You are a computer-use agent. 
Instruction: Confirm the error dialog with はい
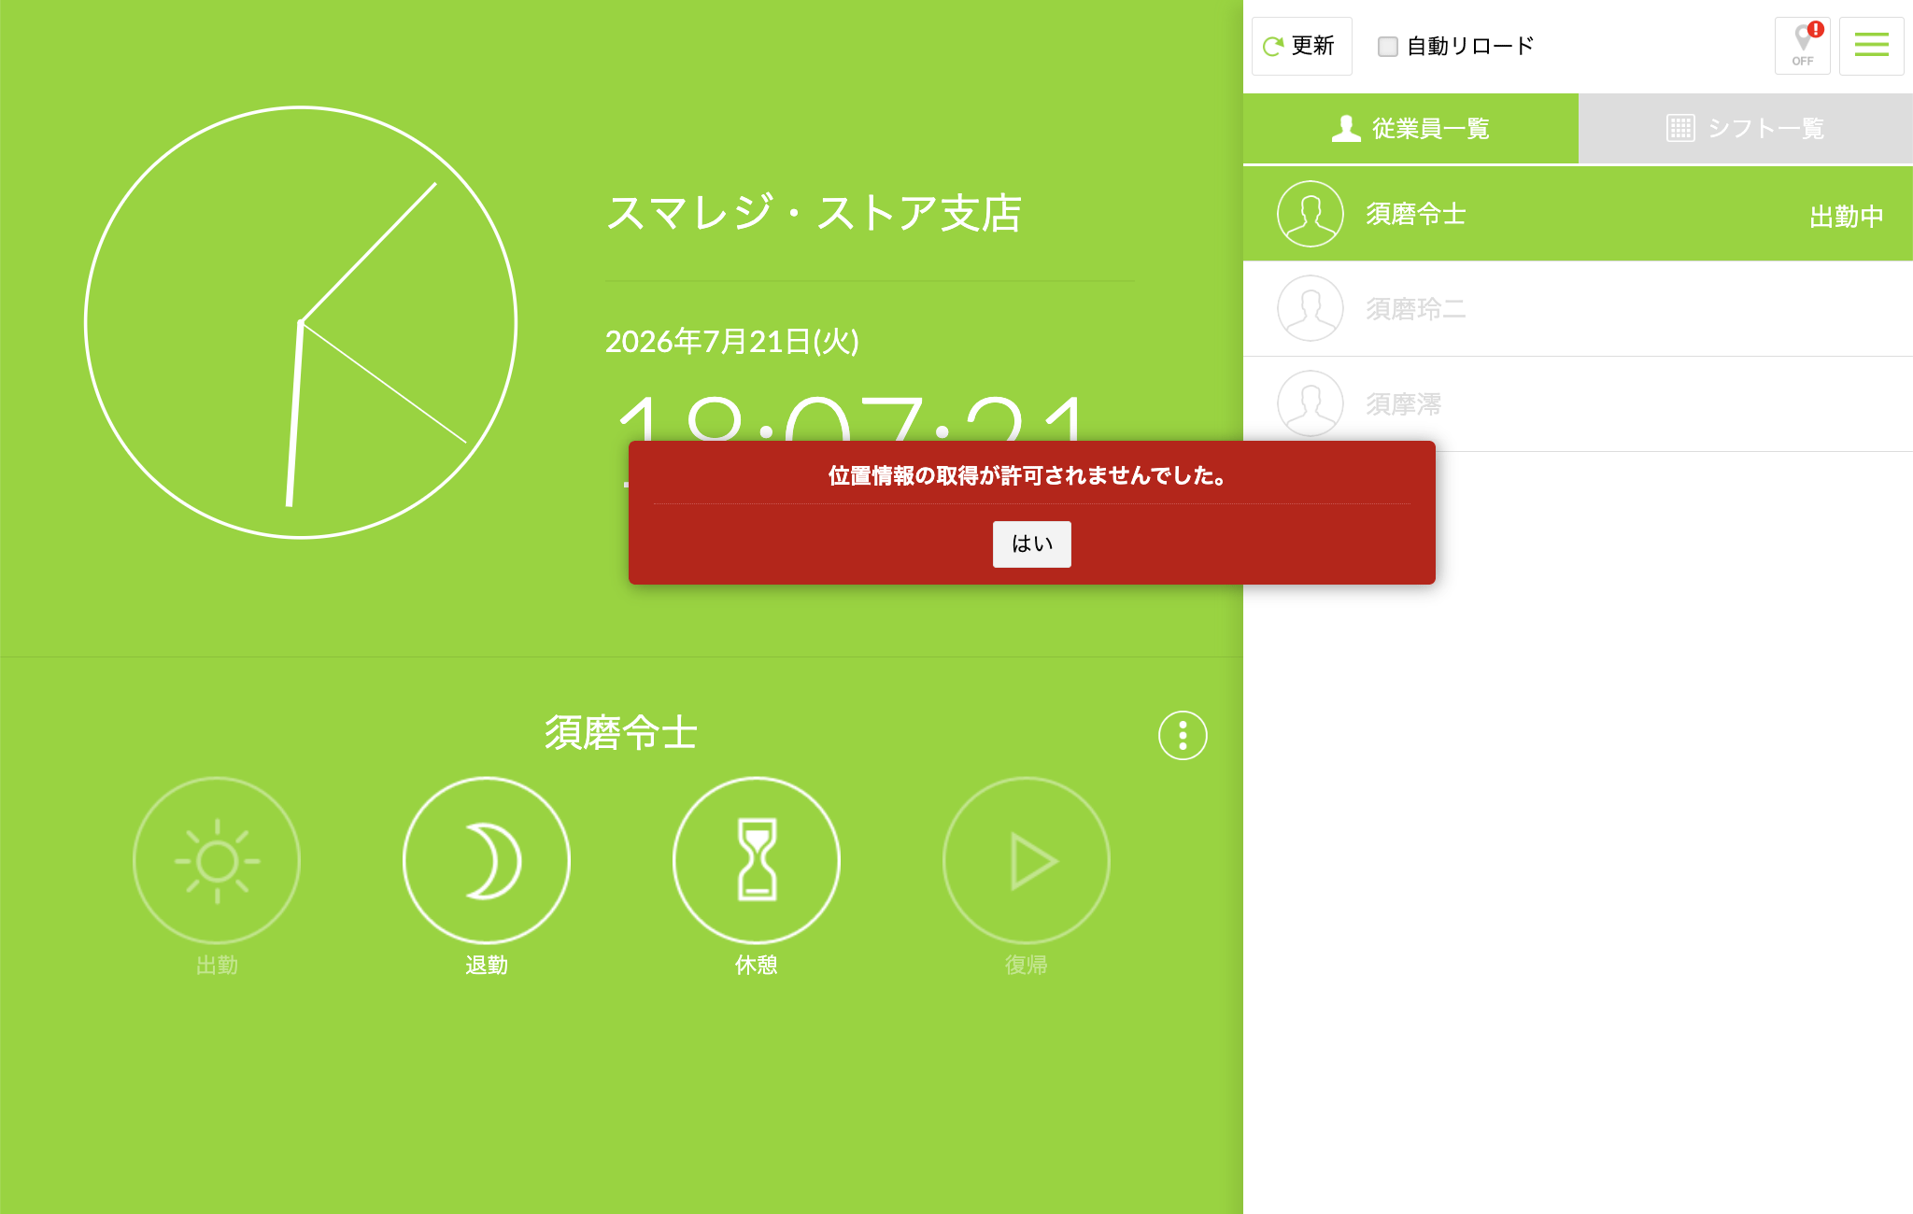tap(1031, 544)
